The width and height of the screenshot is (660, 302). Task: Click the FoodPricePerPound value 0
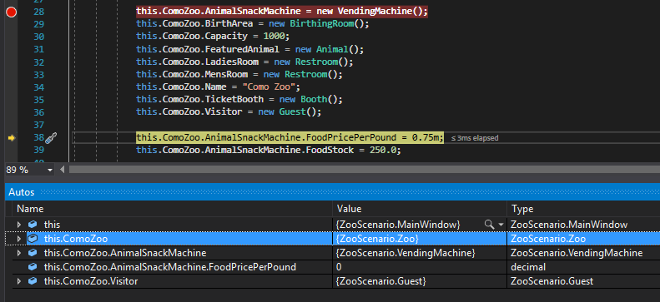click(x=339, y=267)
